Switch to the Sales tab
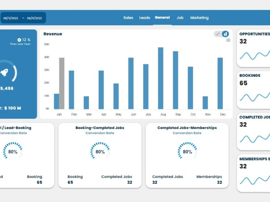The width and height of the screenshot is (270, 202). pos(128,18)
